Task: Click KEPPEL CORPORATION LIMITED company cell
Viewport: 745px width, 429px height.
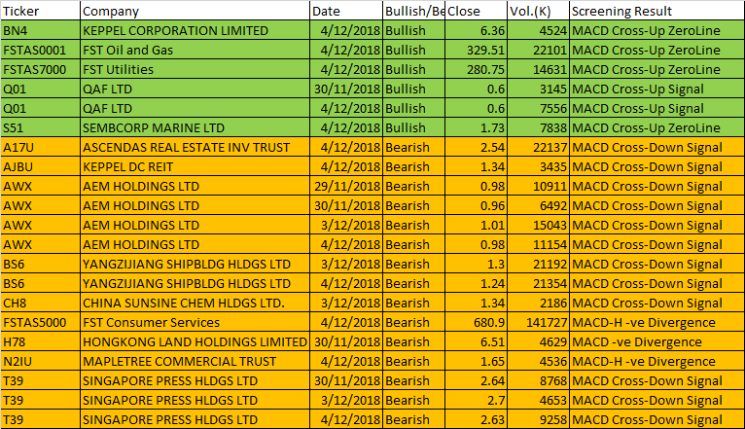Action: pos(195,30)
